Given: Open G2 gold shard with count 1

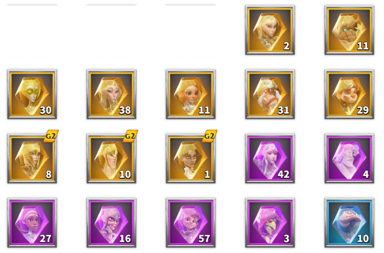Looking at the screenshot, I should click(x=191, y=158).
